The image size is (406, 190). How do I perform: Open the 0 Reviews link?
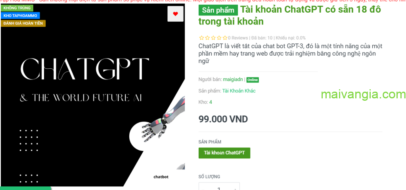point(238,38)
